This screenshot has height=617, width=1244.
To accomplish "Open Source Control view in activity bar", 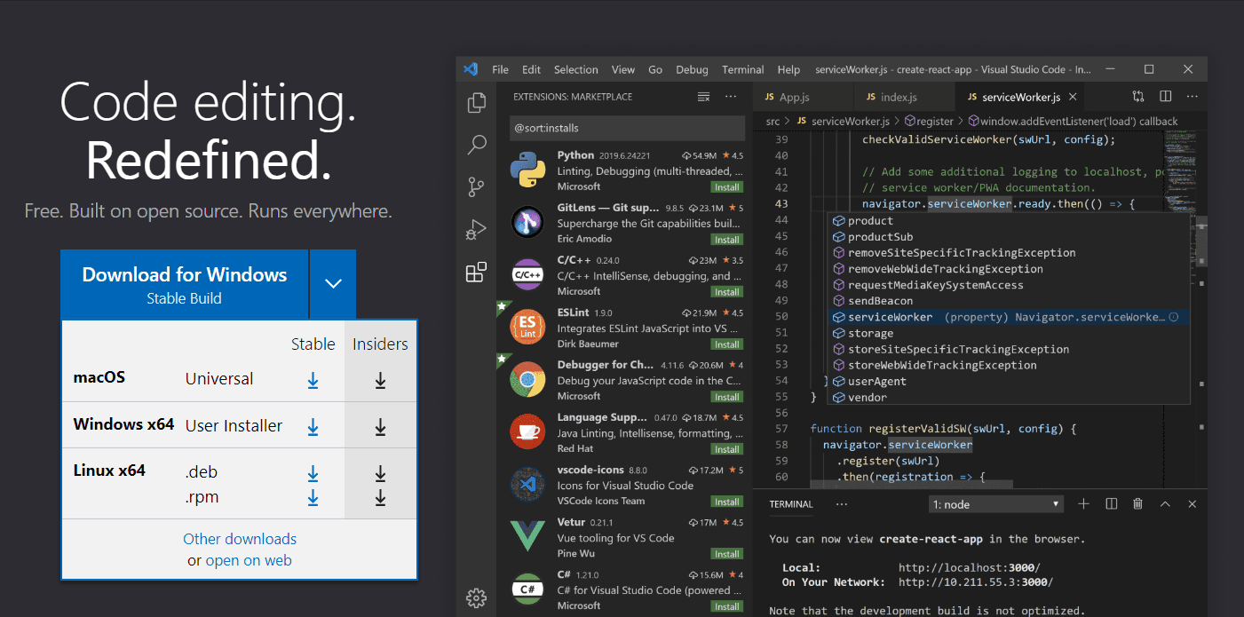I will click(477, 186).
